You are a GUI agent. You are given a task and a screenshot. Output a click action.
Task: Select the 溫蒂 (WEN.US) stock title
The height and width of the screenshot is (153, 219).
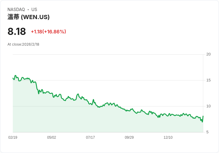[x=29, y=17]
